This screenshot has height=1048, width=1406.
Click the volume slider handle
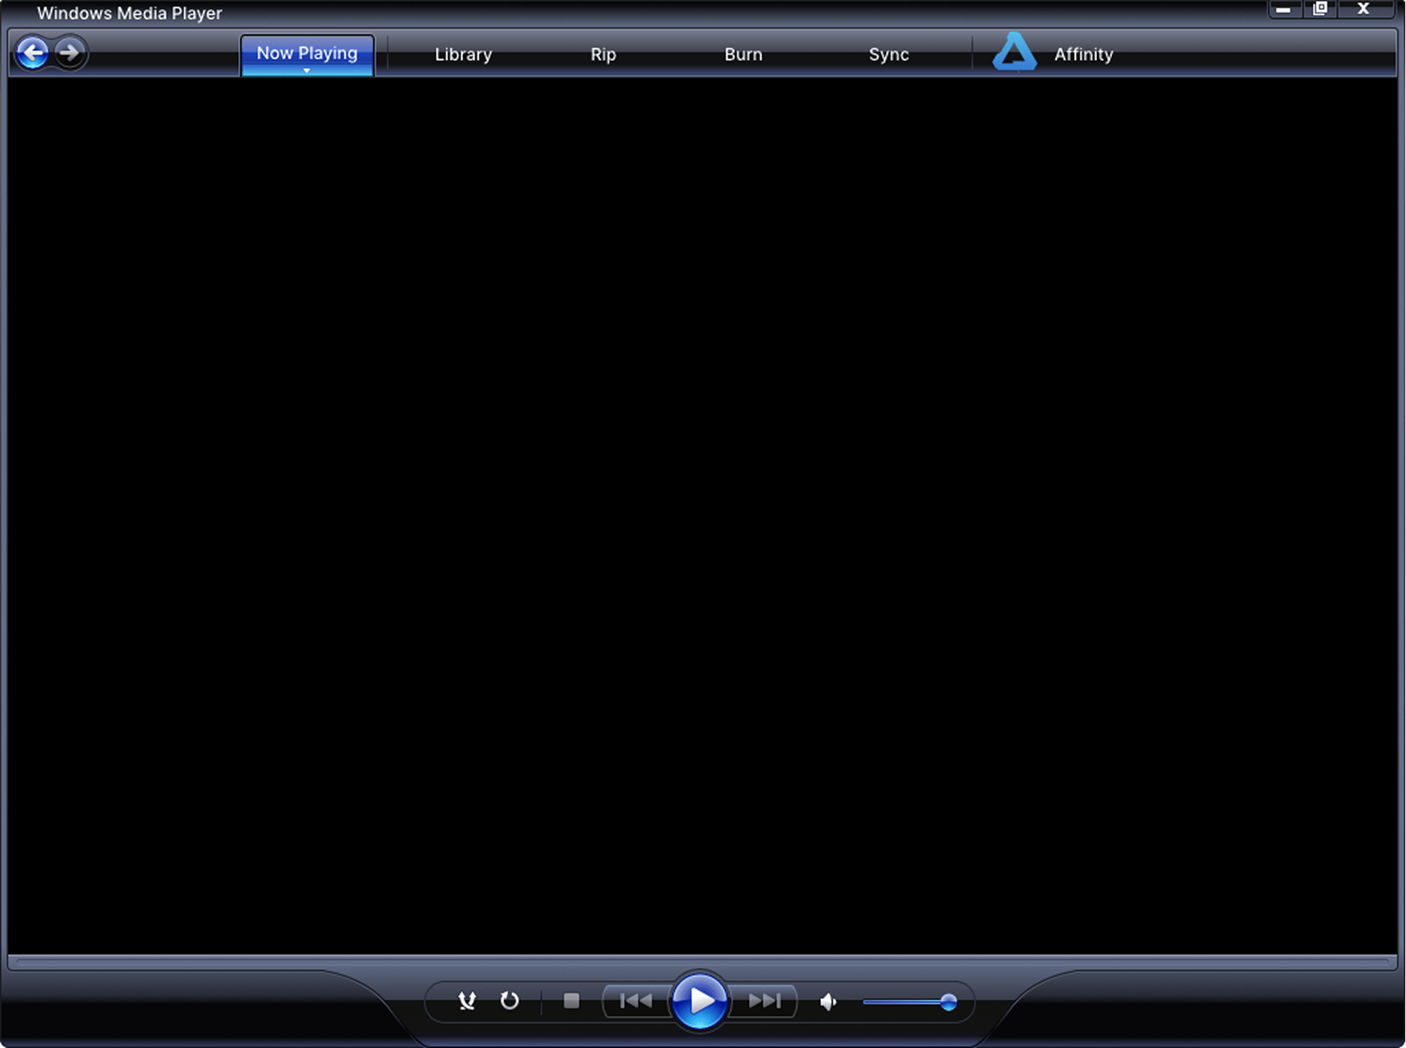948,1002
